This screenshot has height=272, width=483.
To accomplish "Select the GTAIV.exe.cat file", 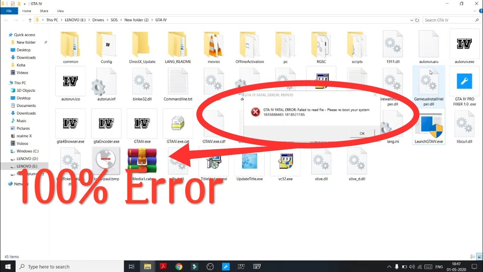I will tap(178, 127).
